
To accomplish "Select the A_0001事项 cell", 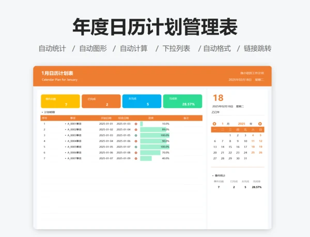I will [x=74, y=124].
